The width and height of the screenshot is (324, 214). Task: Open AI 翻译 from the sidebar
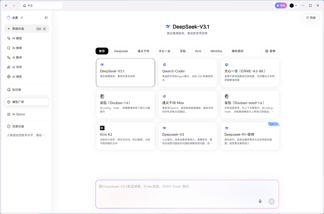tap(17, 58)
